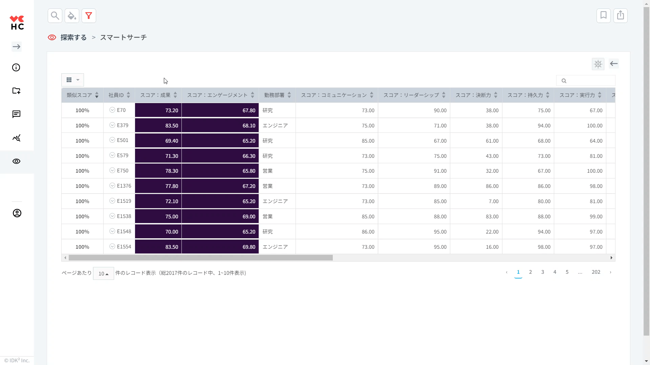Click the horizontal table scrollbar thumb
The image size is (650, 365).
[201, 258]
